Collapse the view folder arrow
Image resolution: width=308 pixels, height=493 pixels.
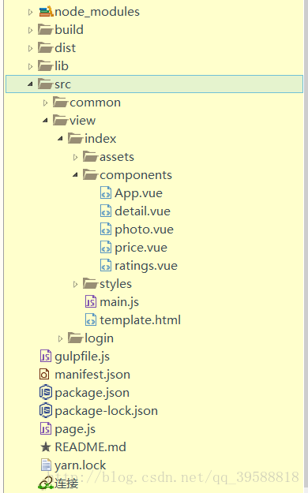click(x=45, y=120)
